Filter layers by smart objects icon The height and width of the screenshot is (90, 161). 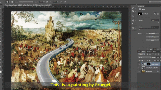tap(158, 54)
